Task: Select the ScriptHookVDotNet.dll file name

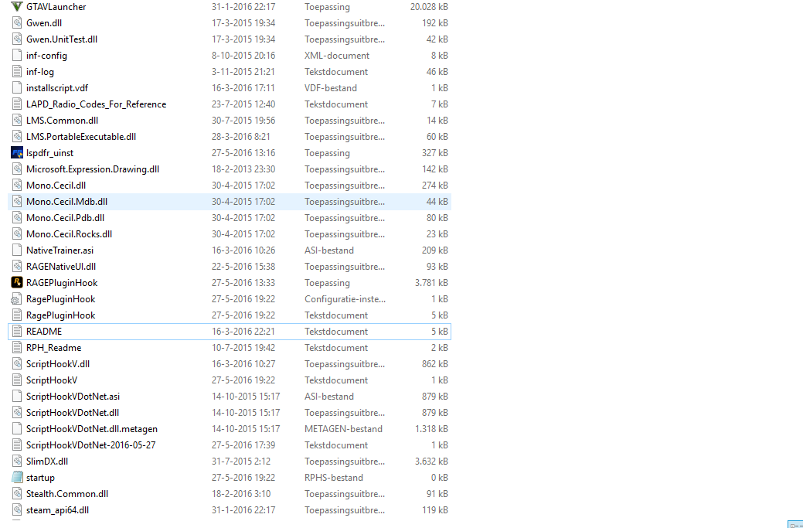Action: point(73,413)
